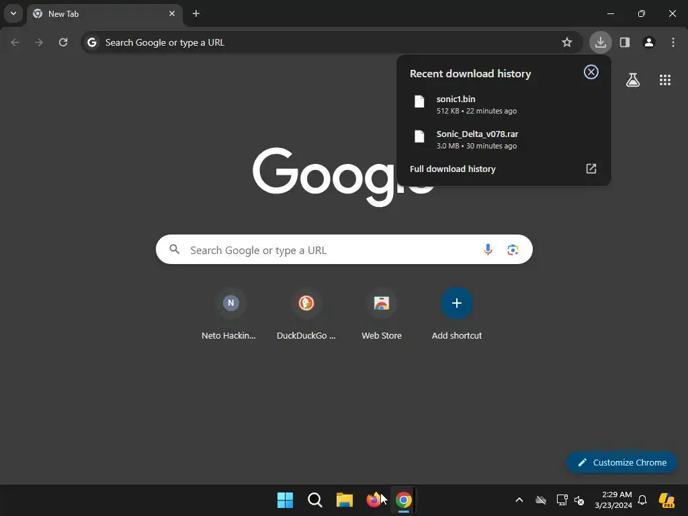Click the muted volume tray icon
The height and width of the screenshot is (516, 688).
pyautogui.click(x=579, y=500)
